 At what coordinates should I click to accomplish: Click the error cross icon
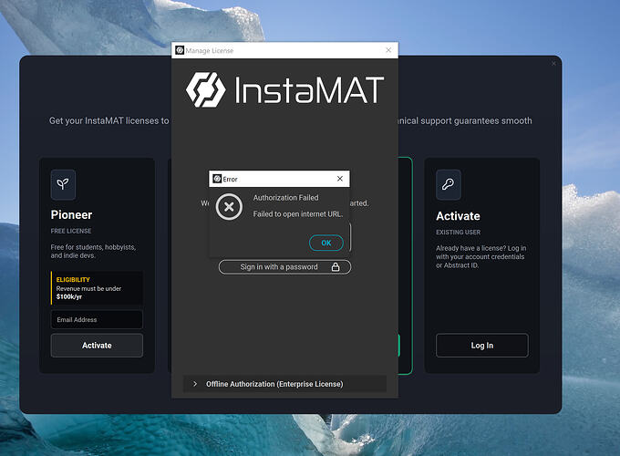229,206
